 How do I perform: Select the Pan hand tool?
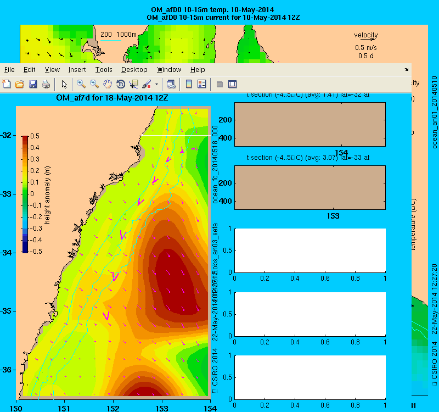(x=108, y=84)
